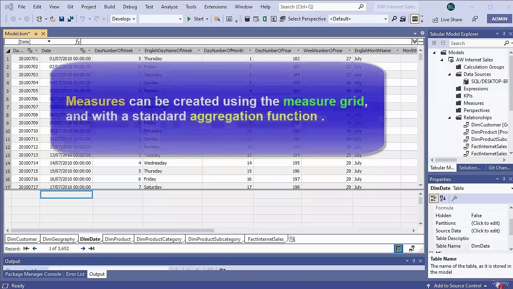Click the fx insert function icon
This screenshot has height=289, width=513.
point(78,42)
